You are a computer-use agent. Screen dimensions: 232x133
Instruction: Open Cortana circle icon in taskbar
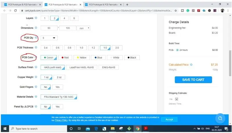point(71,129)
